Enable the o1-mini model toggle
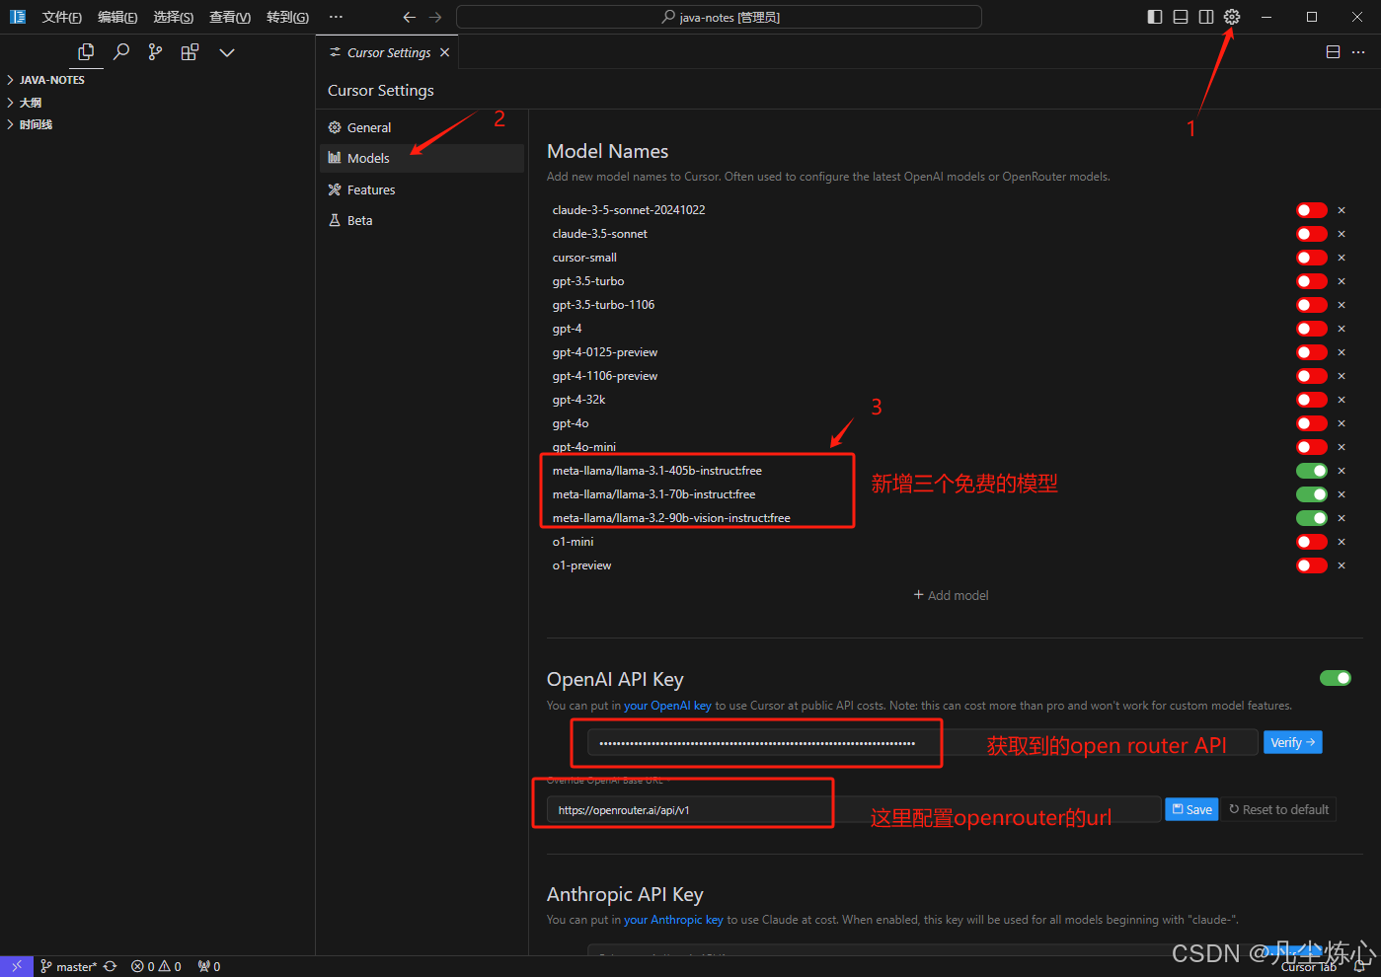Screen dimensions: 1381x977 1312,542
